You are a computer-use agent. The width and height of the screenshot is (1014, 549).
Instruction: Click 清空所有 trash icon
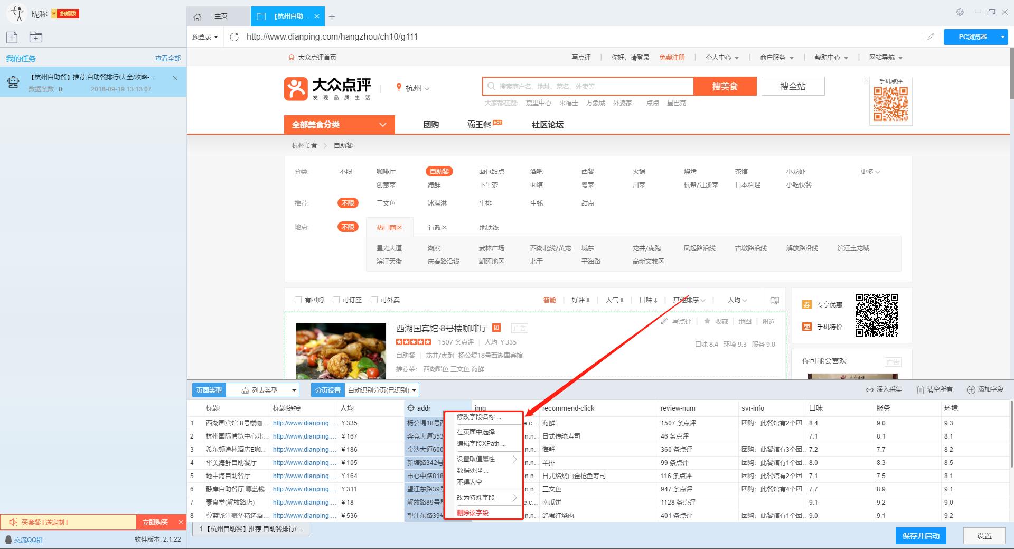(x=920, y=389)
